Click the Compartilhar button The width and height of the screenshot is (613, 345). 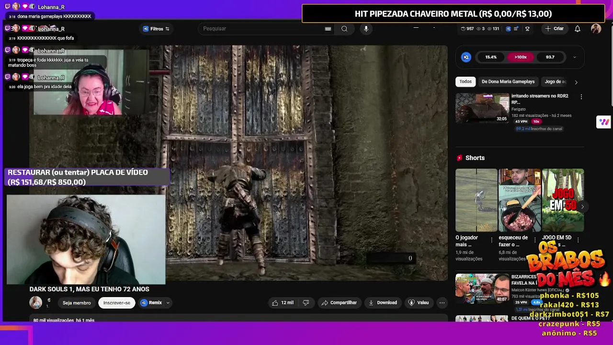[339, 303]
